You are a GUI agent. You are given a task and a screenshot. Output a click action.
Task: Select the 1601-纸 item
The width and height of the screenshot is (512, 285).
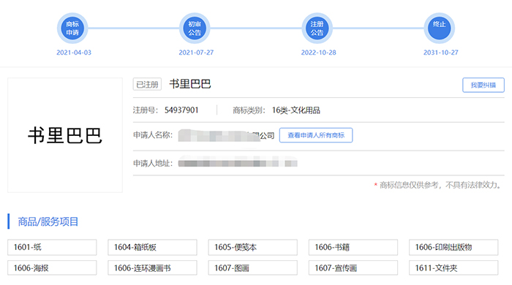52,247
